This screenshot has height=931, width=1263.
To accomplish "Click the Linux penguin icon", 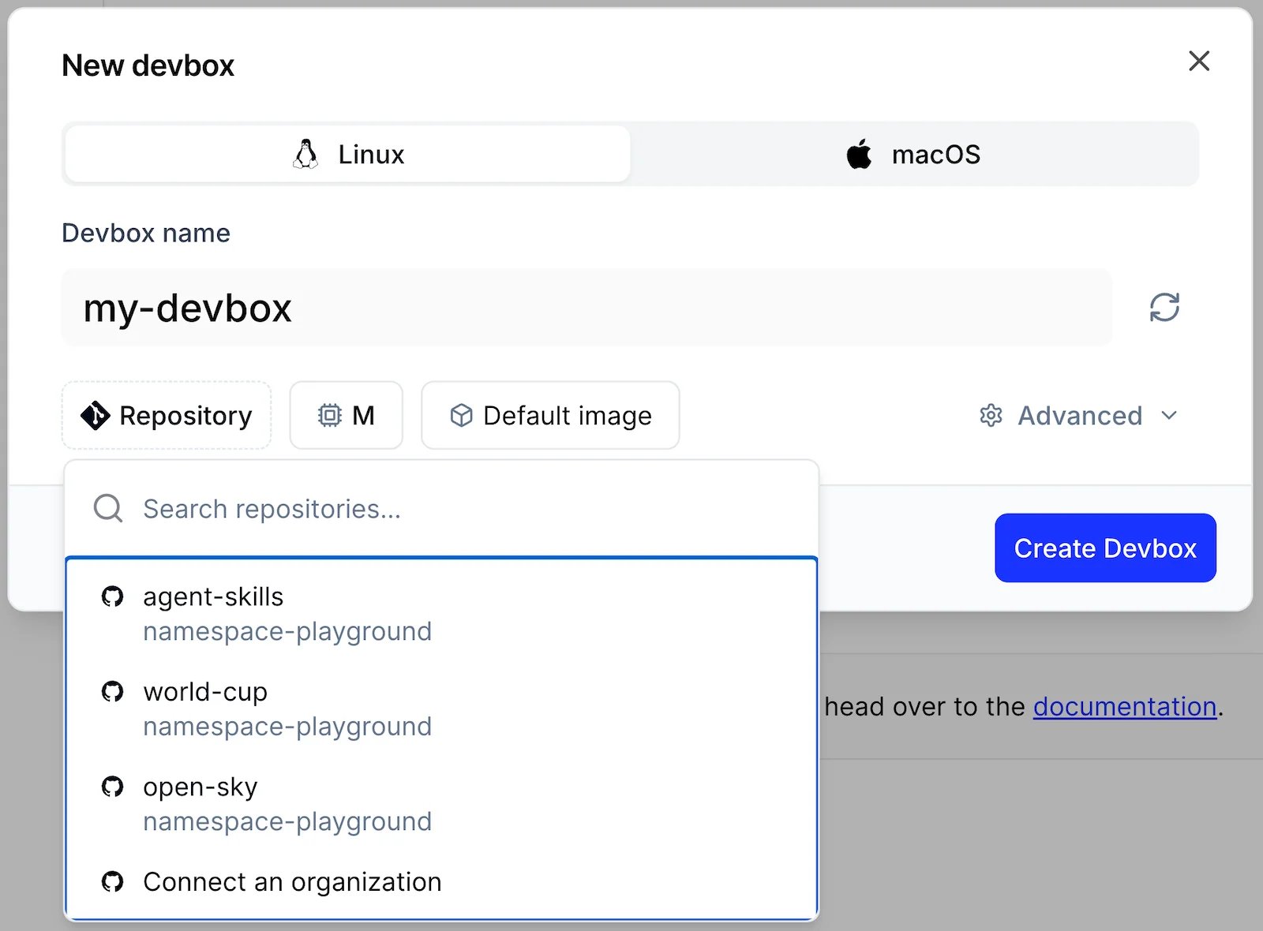I will (305, 154).
